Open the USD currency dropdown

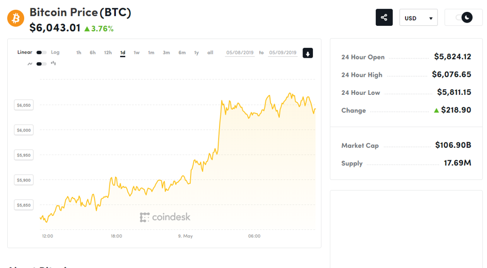(418, 18)
